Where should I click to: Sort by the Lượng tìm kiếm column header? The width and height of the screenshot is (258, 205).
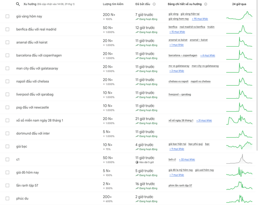click(x=113, y=4)
